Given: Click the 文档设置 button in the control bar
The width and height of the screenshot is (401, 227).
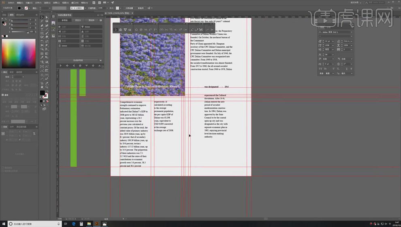Looking at the screenshot, I should [129, 8].
